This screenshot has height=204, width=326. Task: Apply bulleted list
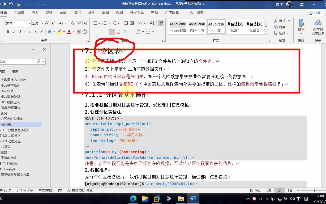pyautogui.click(x=95, y=23)
